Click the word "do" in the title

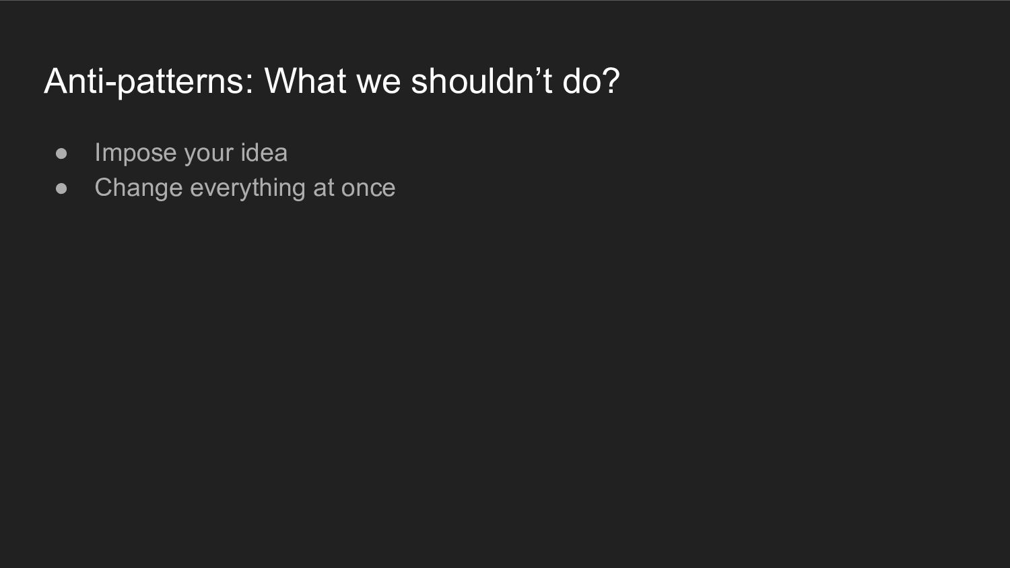(581, 81)
